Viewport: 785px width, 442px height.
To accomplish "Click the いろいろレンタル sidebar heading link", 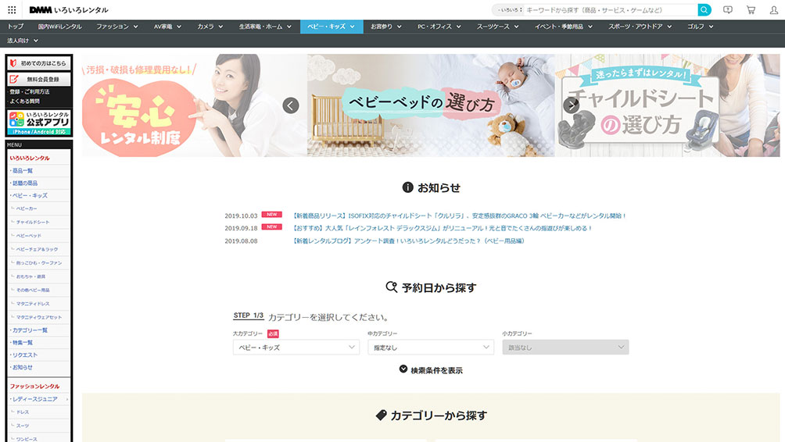I will pos(30,158).
